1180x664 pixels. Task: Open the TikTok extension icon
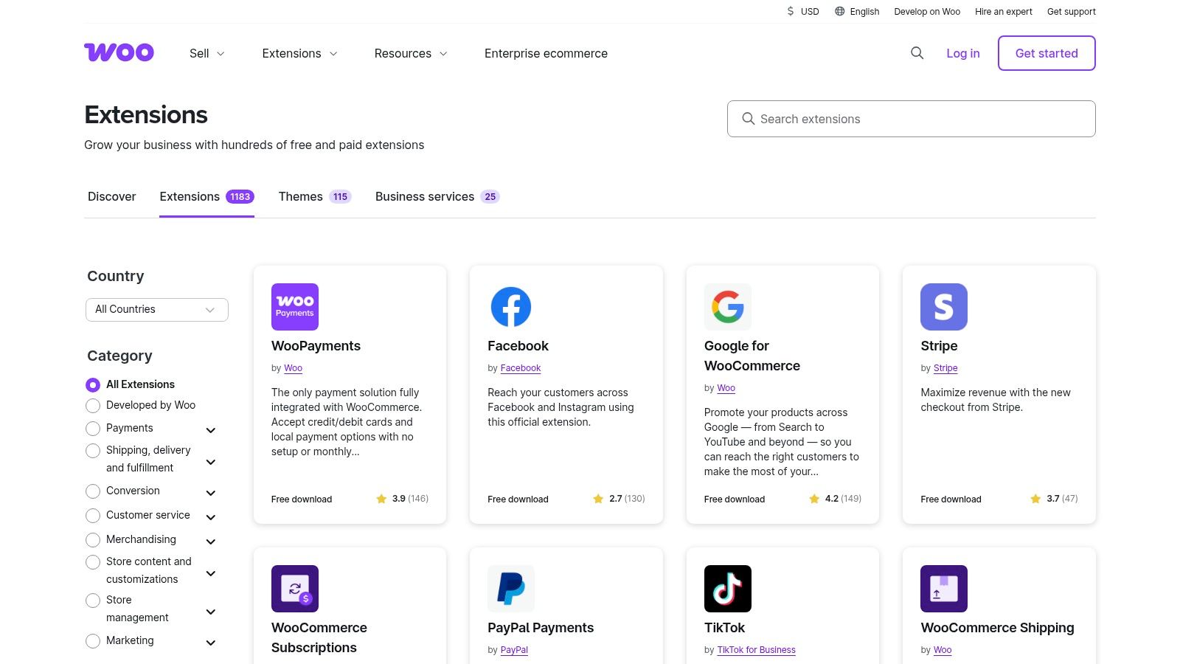pyautogui.click(x=728, y=589)
